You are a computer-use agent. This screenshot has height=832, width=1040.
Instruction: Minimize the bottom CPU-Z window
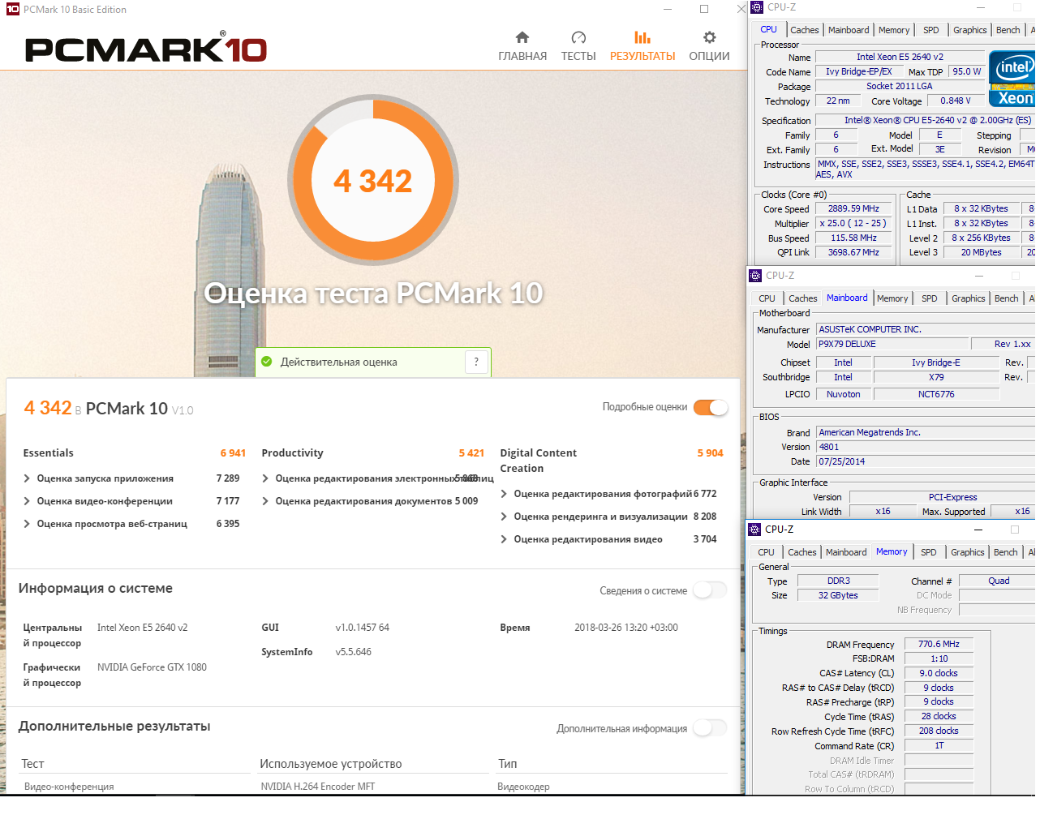[978, 530]
